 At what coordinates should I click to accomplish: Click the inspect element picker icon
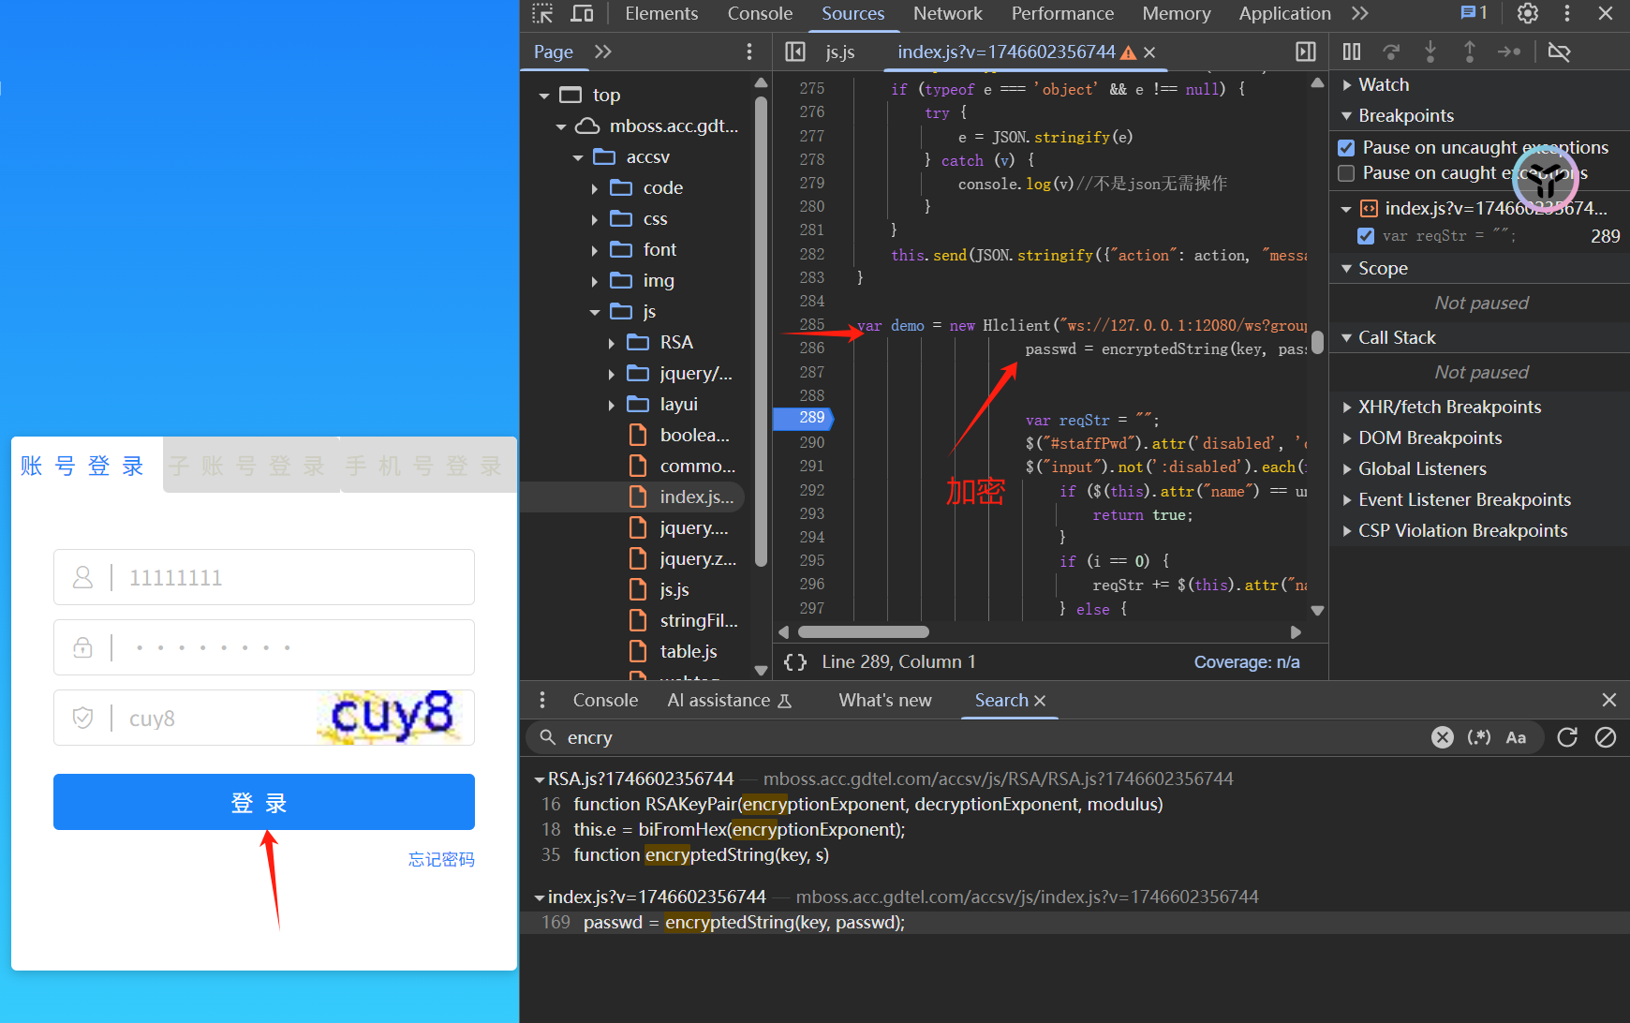pyautogui.click(x=542, y=13)
